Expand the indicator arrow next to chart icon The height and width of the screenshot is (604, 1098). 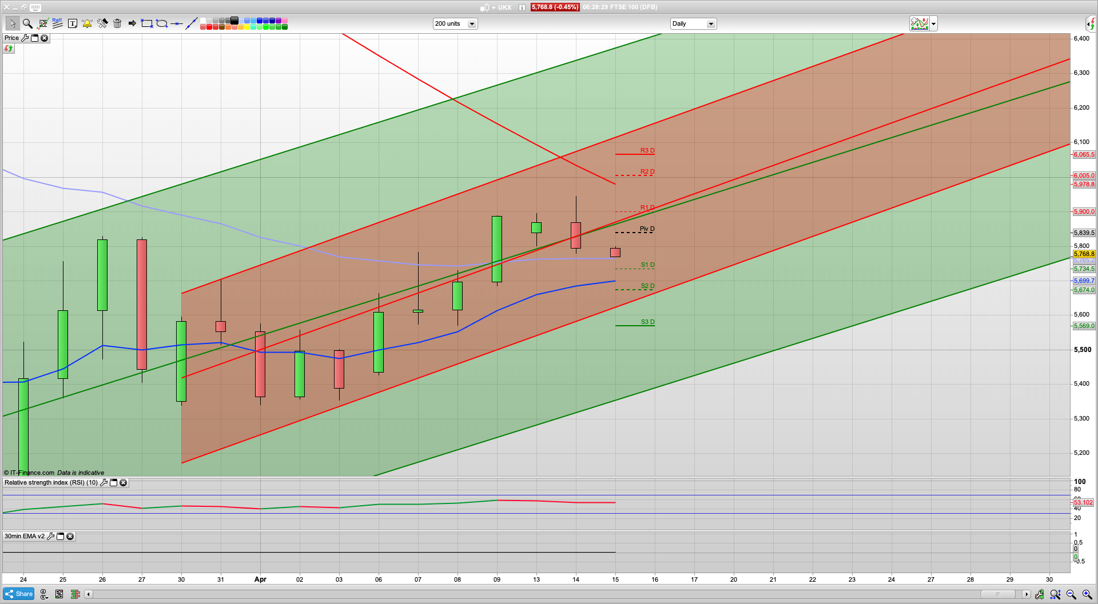coord(934,24)
